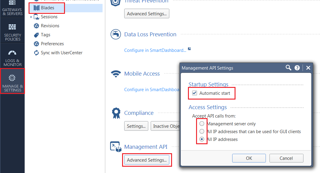Select the Manage & Settings gear icon
This screenshot has height=173, width=320.
12,78
